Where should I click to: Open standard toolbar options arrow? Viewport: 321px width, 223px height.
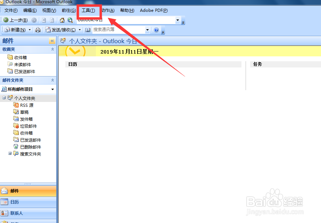point(163,32)
